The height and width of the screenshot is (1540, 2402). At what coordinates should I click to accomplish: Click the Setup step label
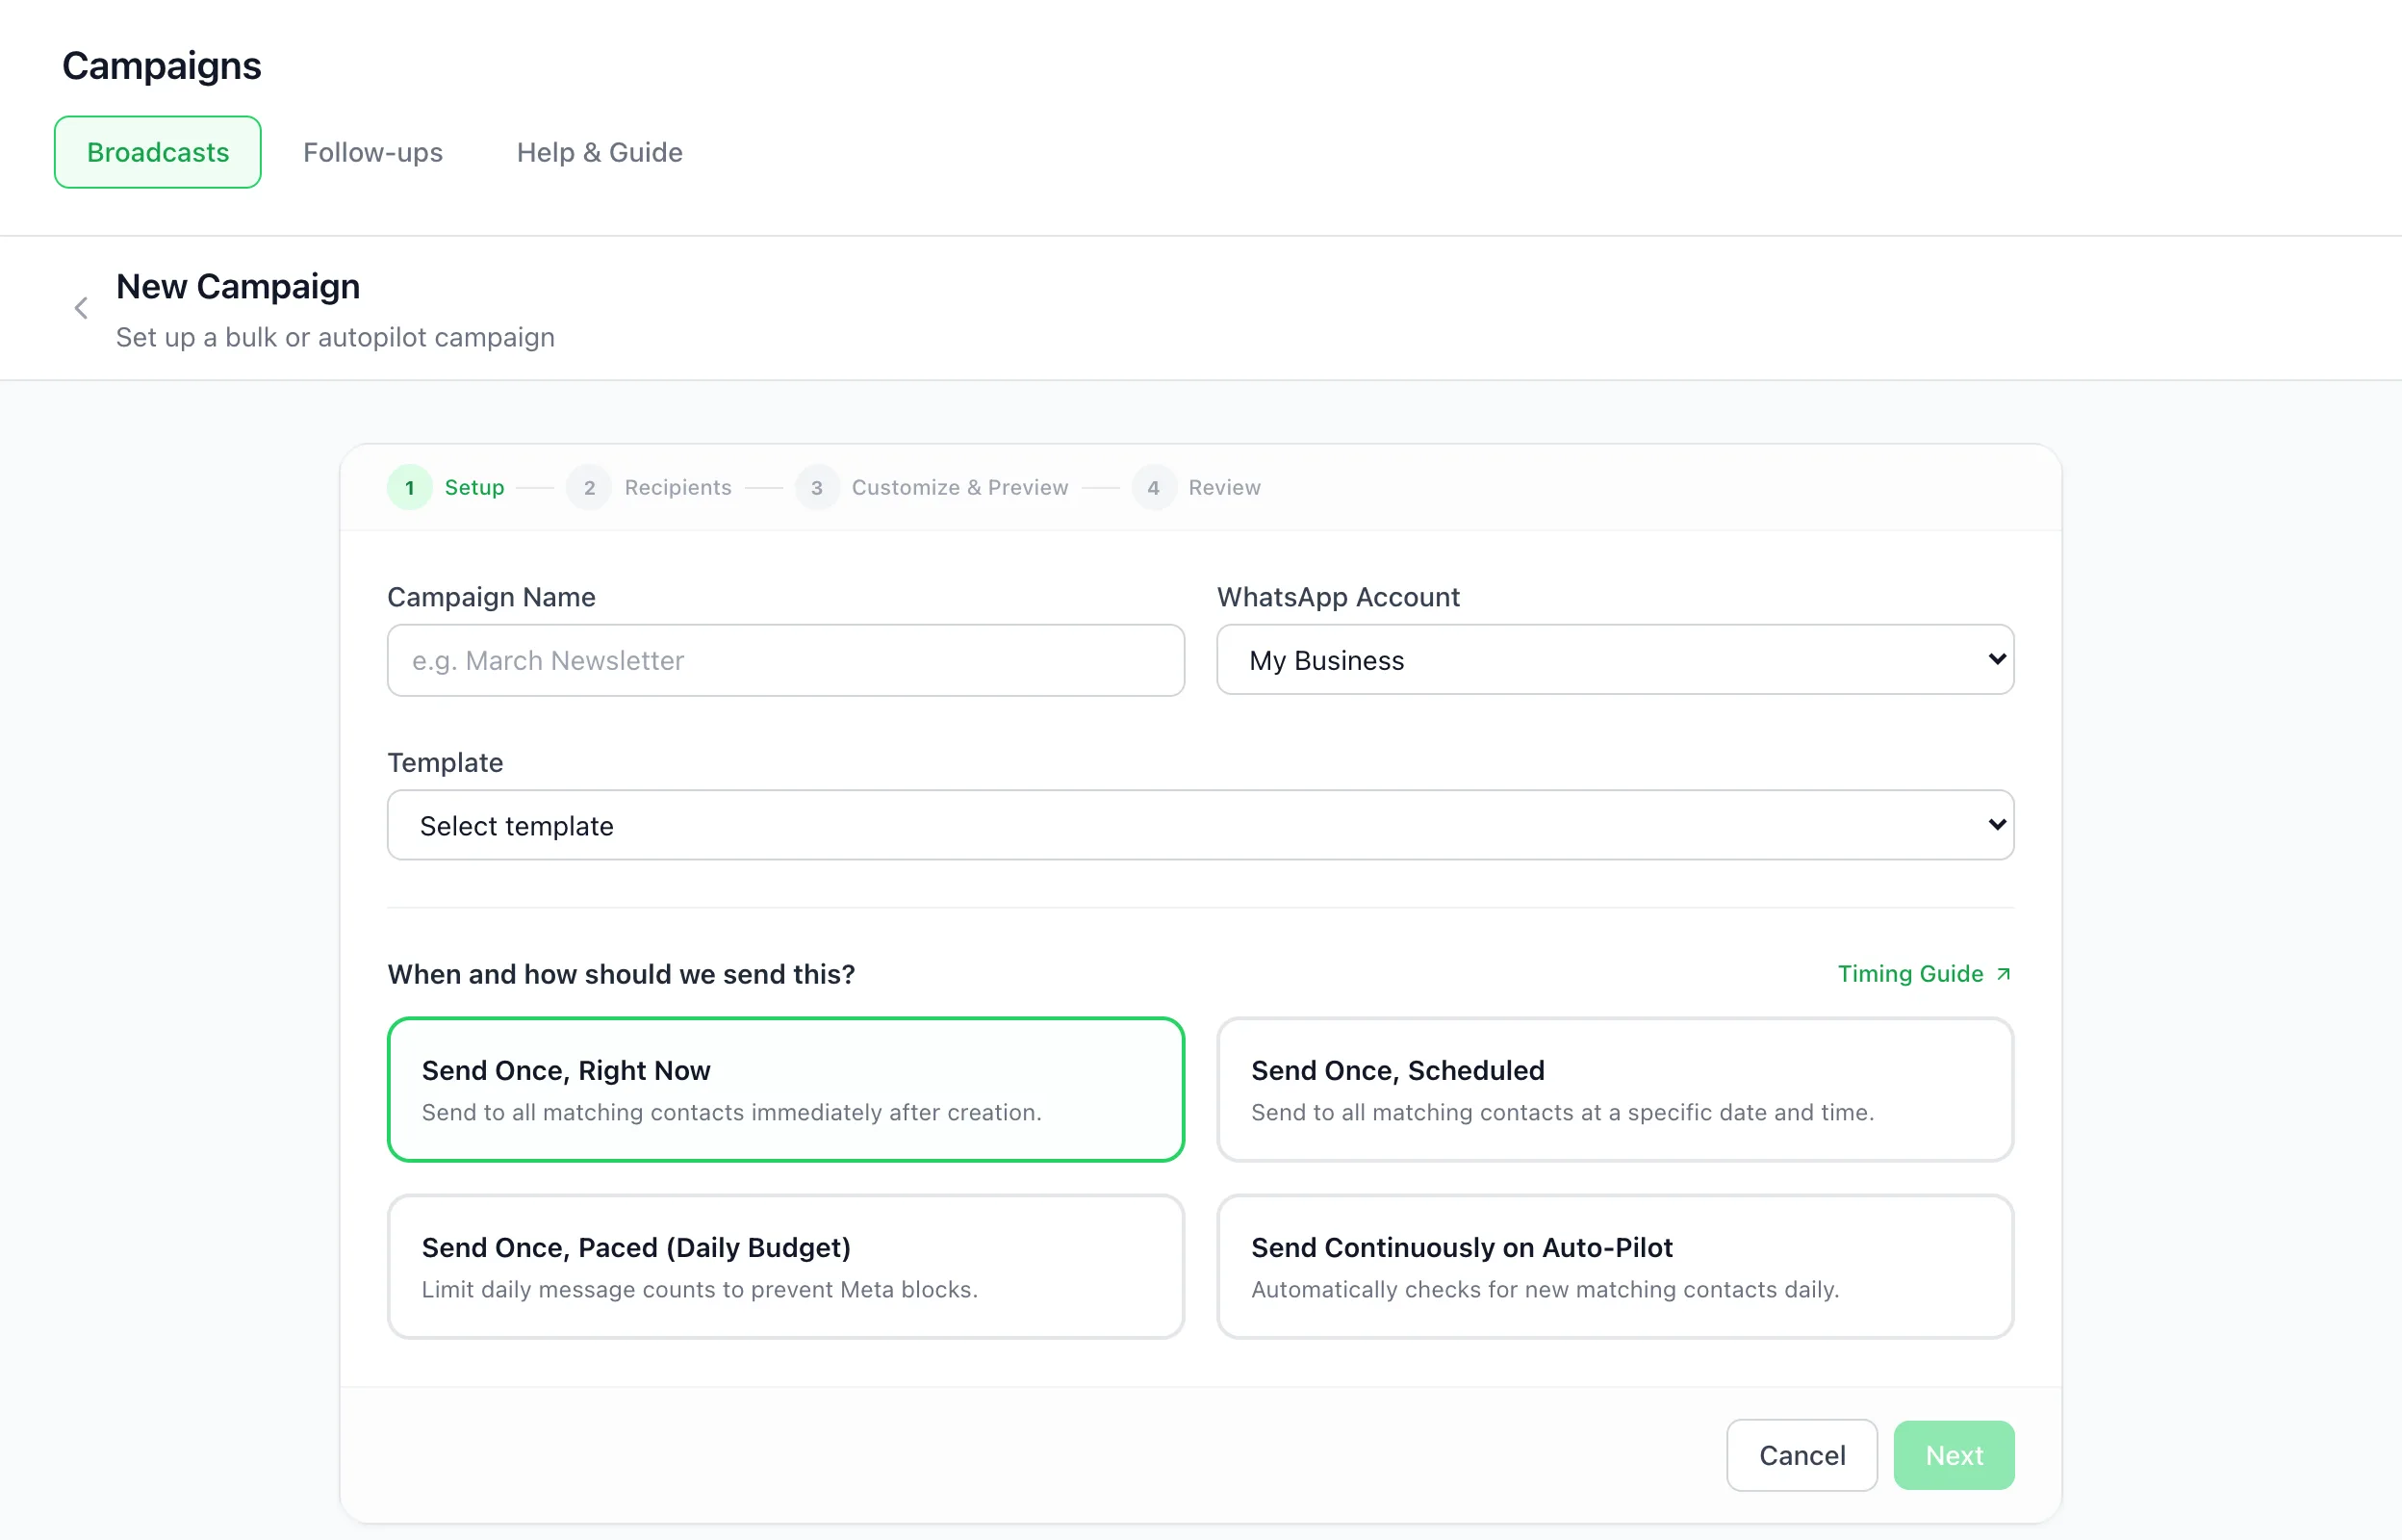(474, 488)
